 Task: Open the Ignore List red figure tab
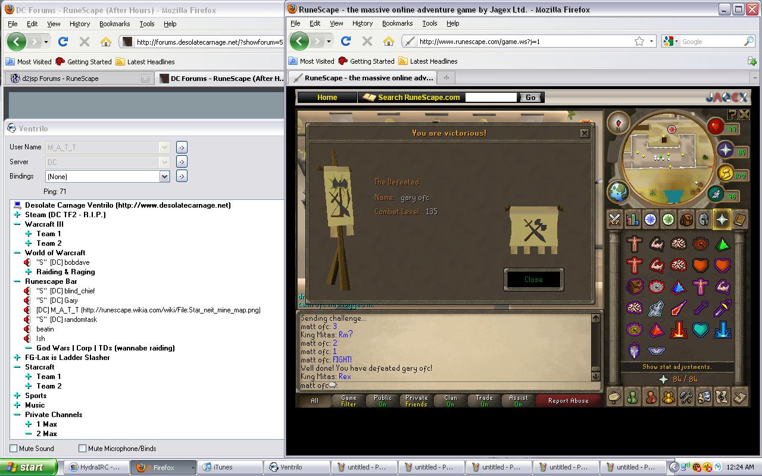650,397
